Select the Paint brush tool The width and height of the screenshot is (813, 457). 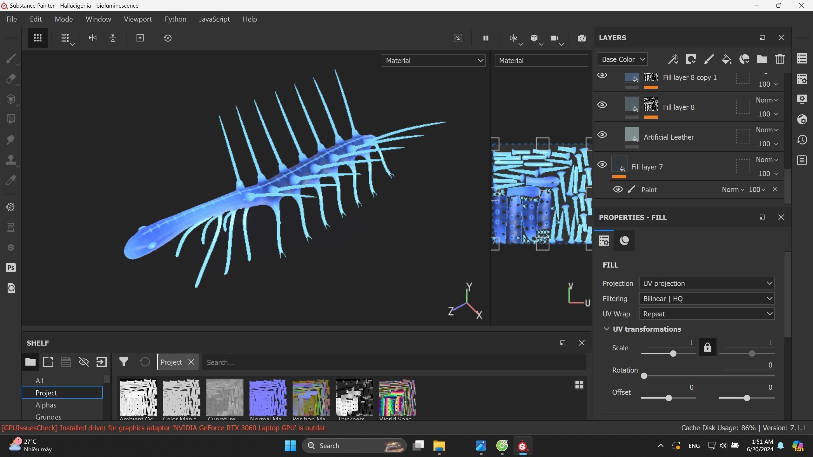[x=11, y=59]
